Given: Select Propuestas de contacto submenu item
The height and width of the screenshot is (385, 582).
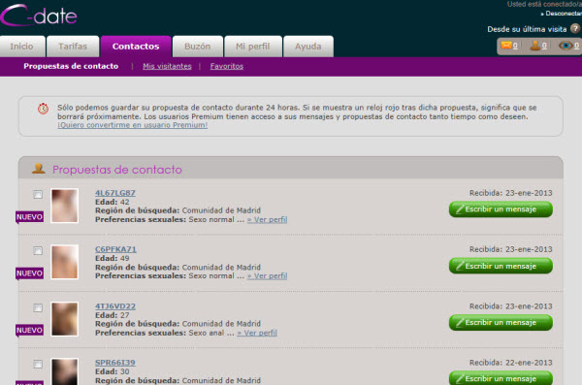Looking at the screenshot, I should [71, 66].
